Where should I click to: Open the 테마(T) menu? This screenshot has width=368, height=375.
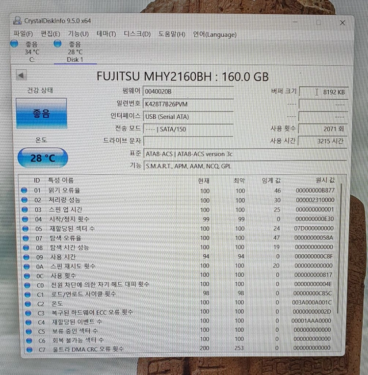pyautogui.click(x=106, y=34)
